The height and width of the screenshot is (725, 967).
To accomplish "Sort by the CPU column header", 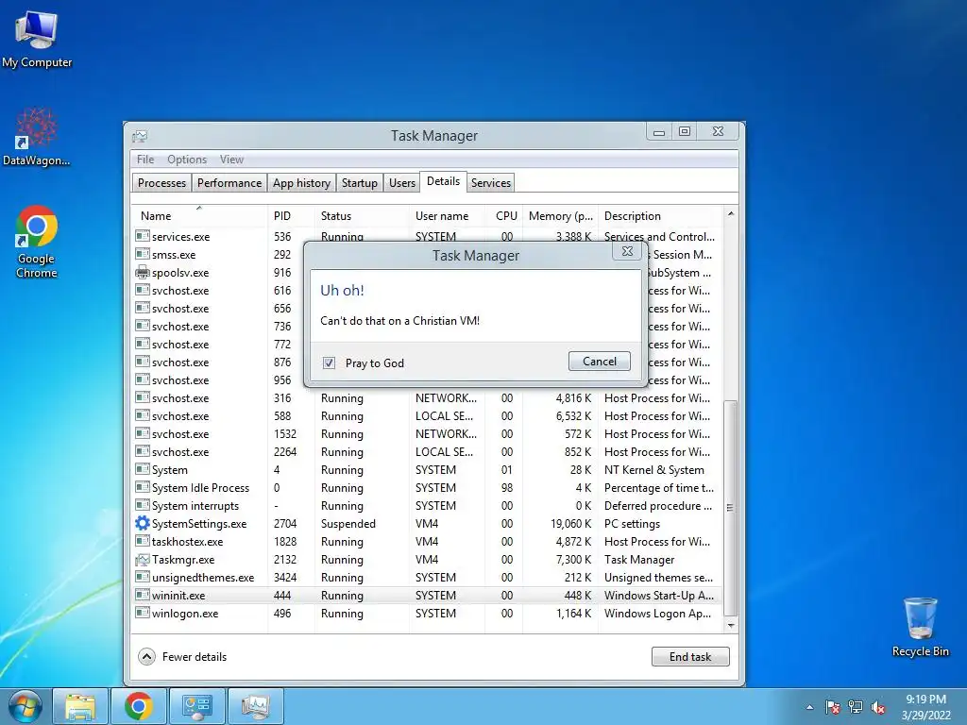I will (504, 216).
